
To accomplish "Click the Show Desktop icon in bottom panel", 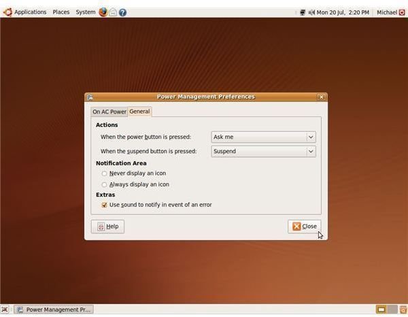I will tap(5, 310).
